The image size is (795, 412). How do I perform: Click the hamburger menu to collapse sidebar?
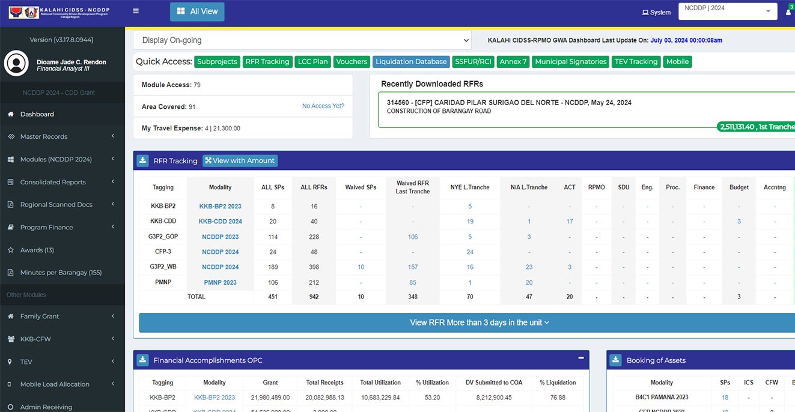135,10
